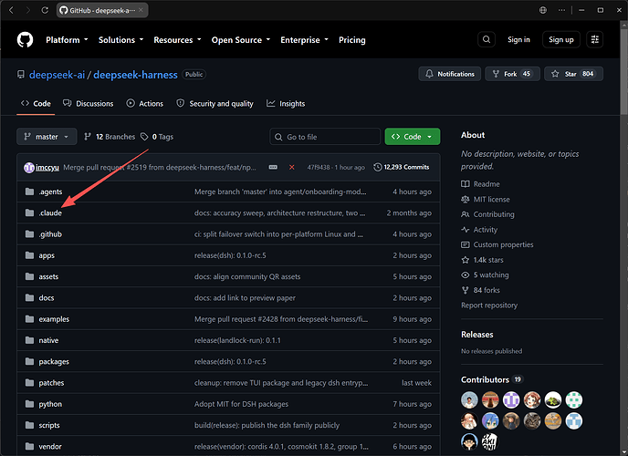
Task: Open the packages folder
Action: tap(54, 361)
